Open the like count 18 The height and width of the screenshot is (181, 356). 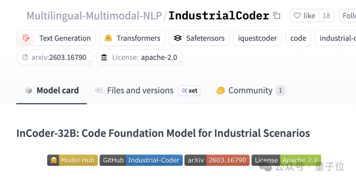pos(326,16)
